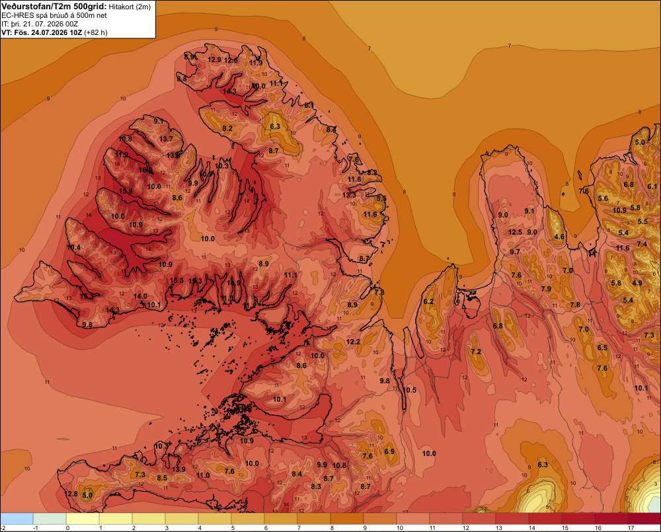Image resolution: width=661 pixels, height=532 pixels.
Task: Click the temperature value "14.9" on the map
Action: (233, 283)
